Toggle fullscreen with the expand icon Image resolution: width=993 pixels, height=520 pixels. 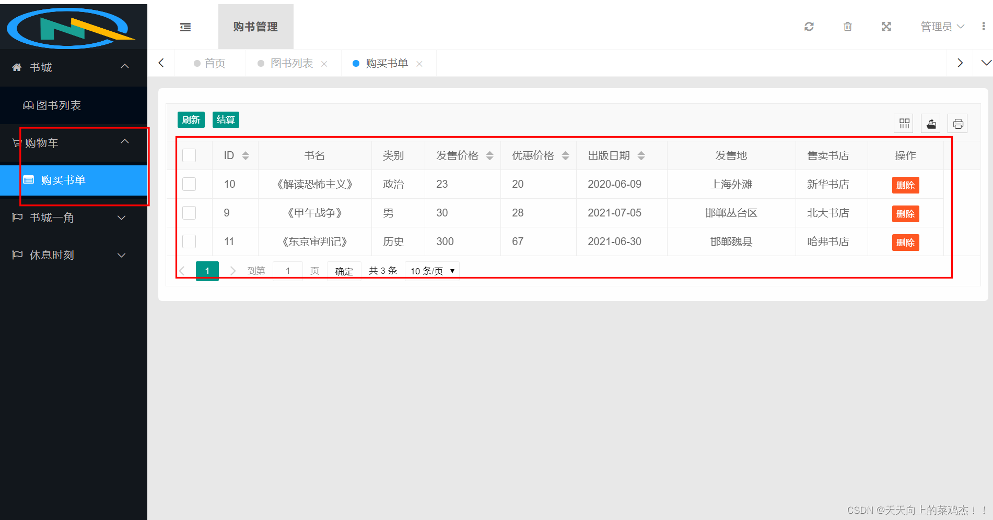tap(886, 27)
